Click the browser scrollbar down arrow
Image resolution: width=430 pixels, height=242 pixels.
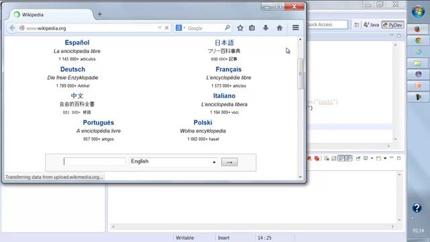tap(300, 177)
